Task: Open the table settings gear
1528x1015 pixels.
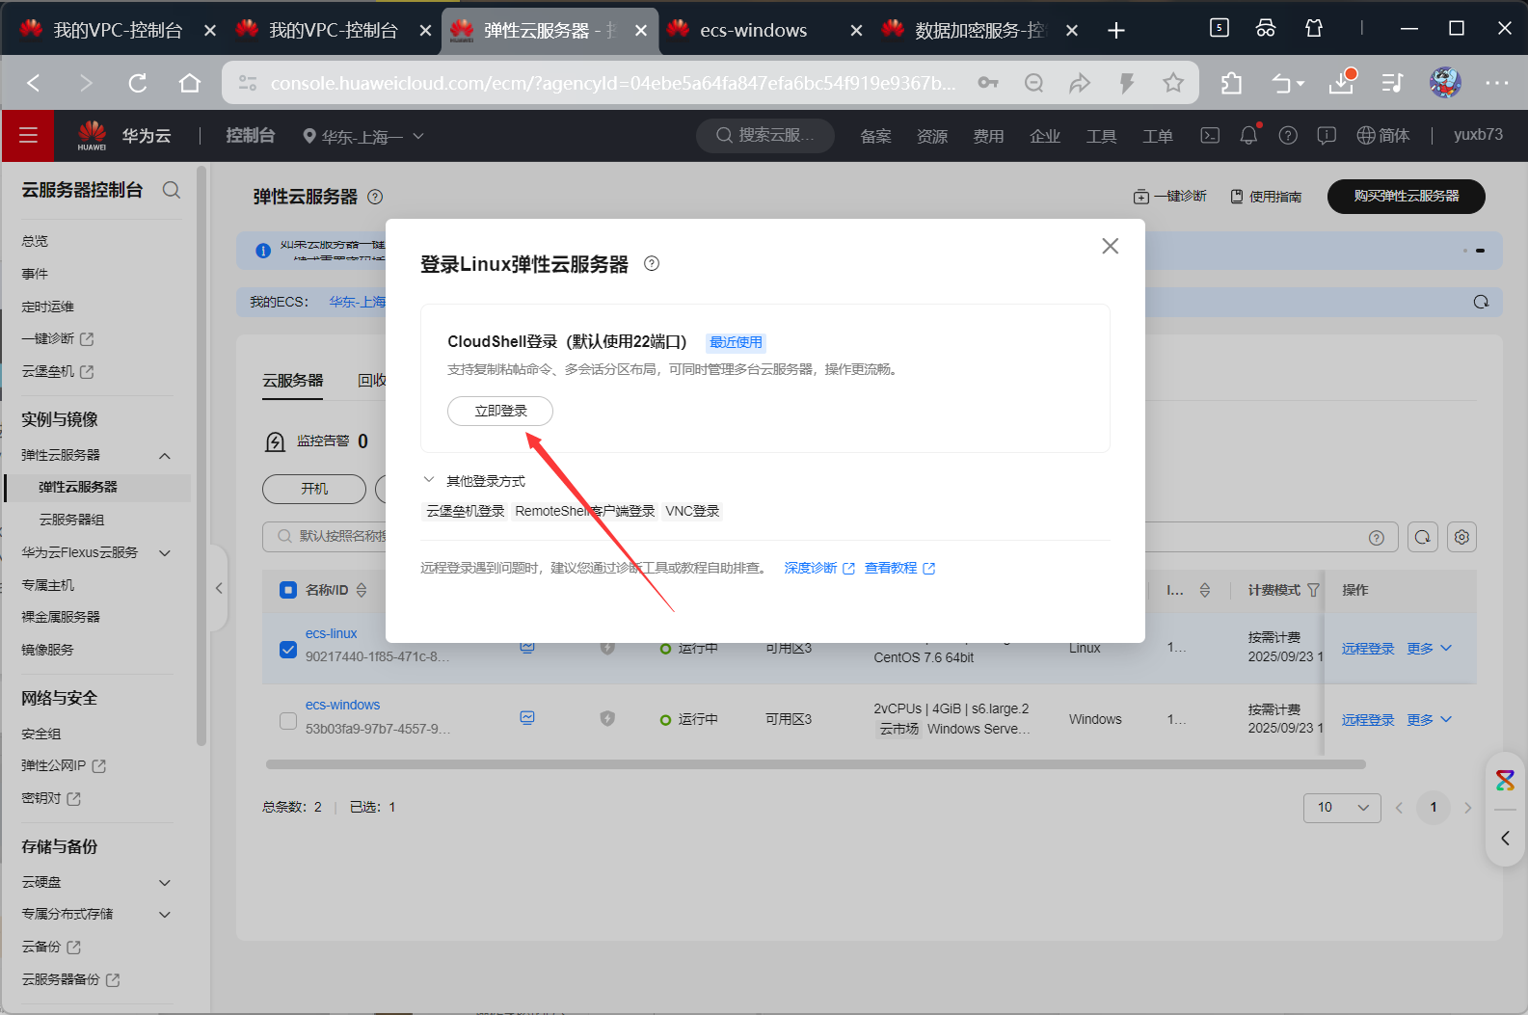Action: pos(1462,537)
